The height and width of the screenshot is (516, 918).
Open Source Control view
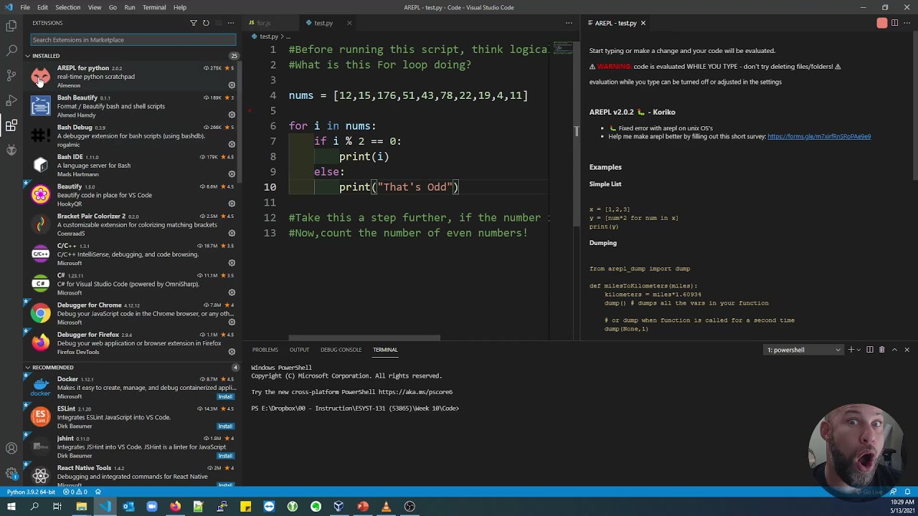pos(11,75)
